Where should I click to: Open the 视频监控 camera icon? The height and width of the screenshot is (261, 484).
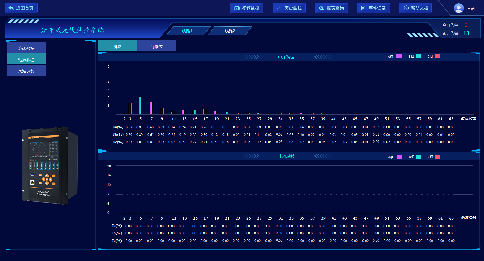(x=237, y=8)
